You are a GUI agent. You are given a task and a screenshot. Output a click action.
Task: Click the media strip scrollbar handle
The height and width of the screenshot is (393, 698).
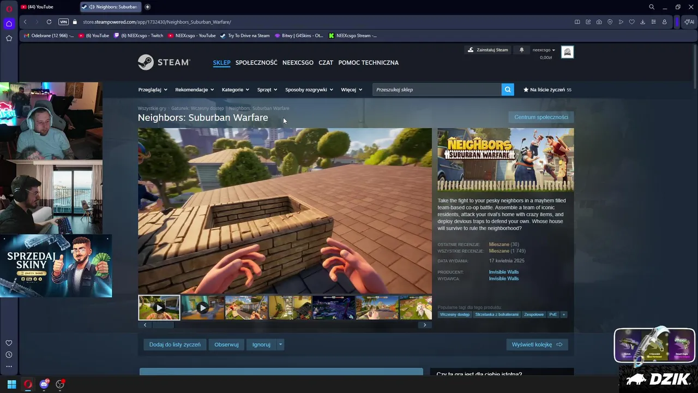163,325
